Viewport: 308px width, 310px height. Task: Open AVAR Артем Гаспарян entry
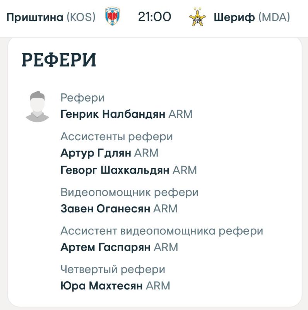coord(106,247)
